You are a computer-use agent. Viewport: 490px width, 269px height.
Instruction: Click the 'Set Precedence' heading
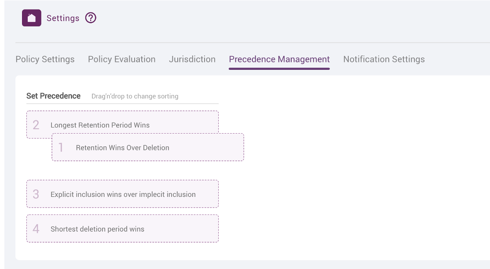53,96
